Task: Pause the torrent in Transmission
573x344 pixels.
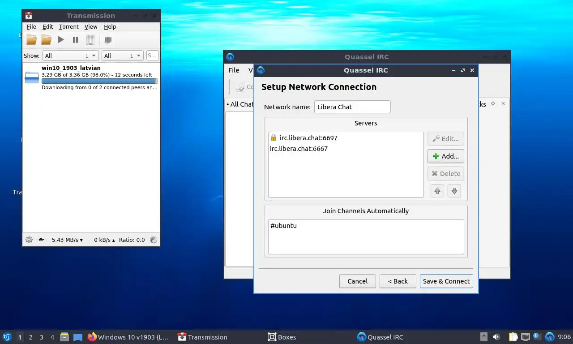Action: point(75,40)
